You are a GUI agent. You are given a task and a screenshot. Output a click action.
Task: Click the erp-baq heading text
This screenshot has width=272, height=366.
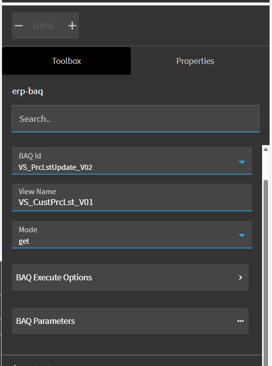point(28,91)
